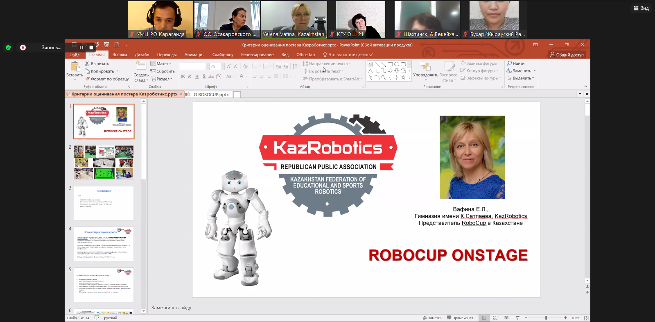Switch to Slide Sorter view in status bar

pyautogui.click(x=495, y=318)
